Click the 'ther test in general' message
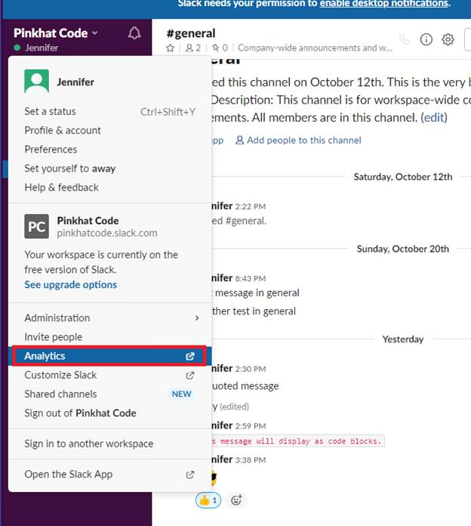 pyautogui.click(x=254, y=311)
